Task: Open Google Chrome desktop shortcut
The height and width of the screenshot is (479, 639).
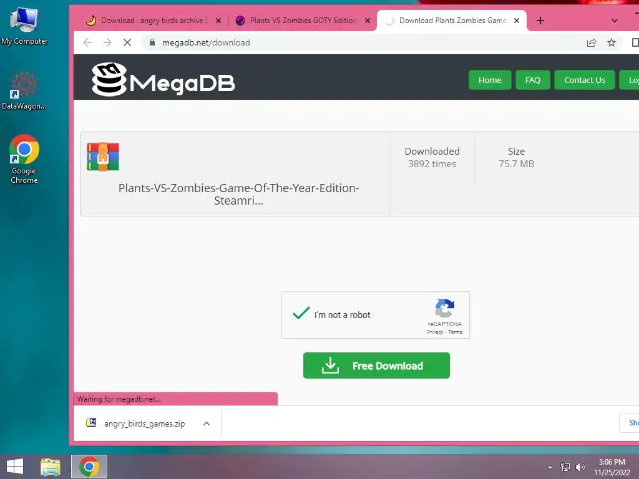Action: coord(24,159)
